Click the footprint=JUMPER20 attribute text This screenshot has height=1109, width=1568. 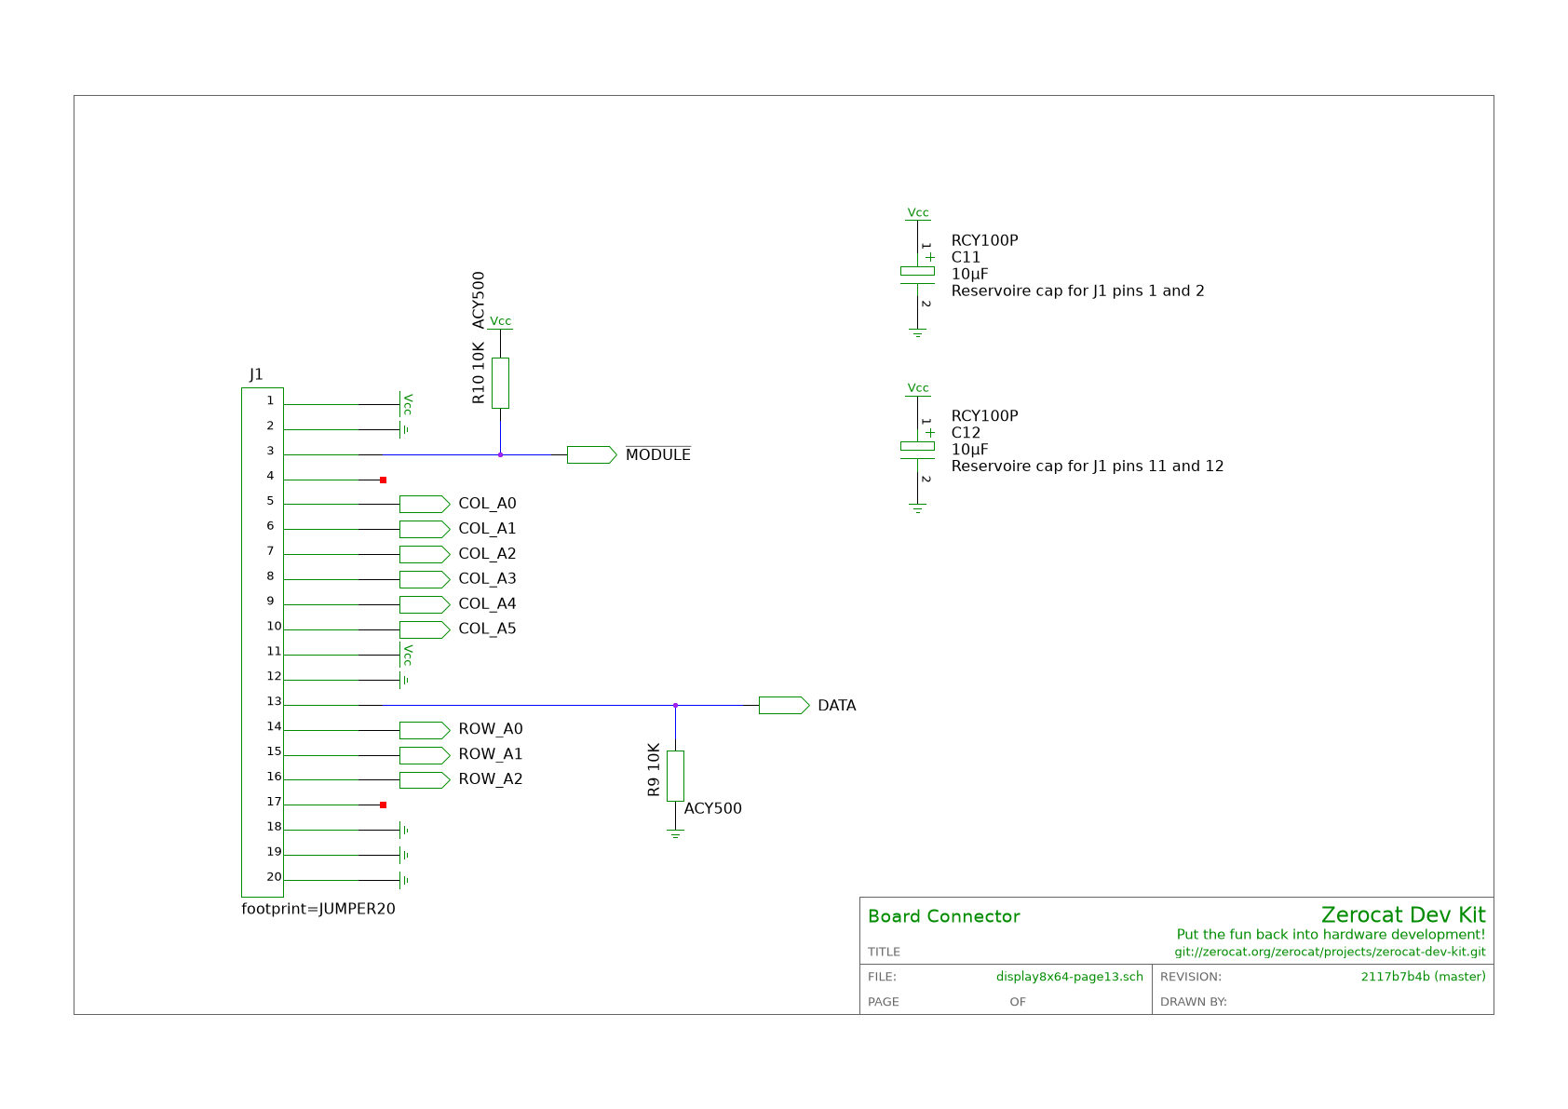(318, 909)
